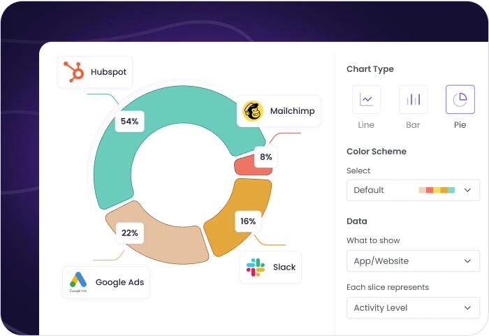Image resolution: width=489 pixels, height=336 pixels.
Task: Click the Bar label under chart type
Action: coord(413,125)
